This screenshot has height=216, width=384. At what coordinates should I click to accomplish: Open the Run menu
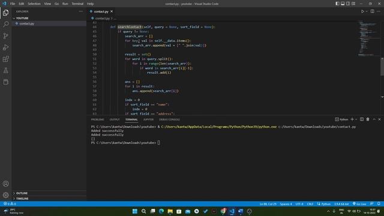click(65, 4)
